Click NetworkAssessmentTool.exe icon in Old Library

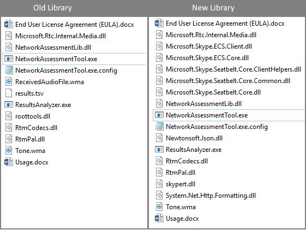pos(9,59)
